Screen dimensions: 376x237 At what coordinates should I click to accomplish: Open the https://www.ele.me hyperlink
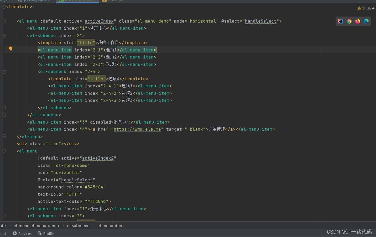[x=137, y=129]
